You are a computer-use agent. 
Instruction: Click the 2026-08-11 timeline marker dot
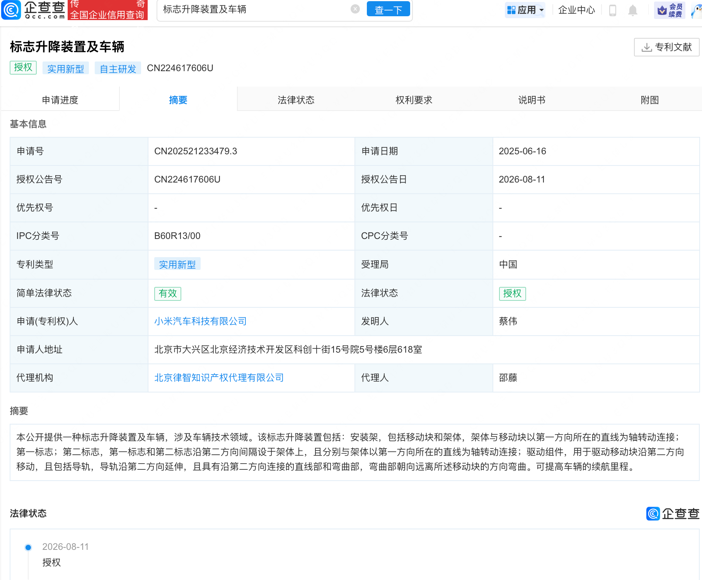click(28, 547)
